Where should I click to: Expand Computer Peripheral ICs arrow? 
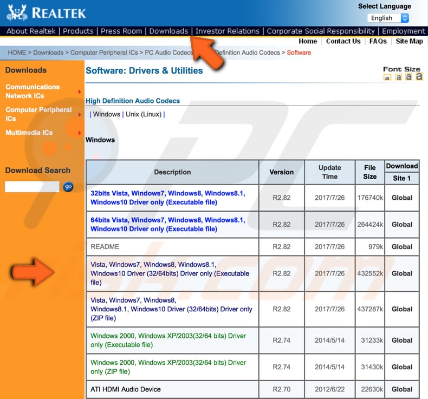tap(80, 115)
